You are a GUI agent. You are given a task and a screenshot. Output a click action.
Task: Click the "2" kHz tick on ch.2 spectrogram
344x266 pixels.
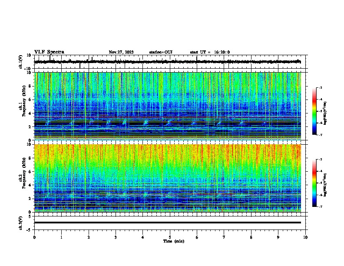(30, 199)
